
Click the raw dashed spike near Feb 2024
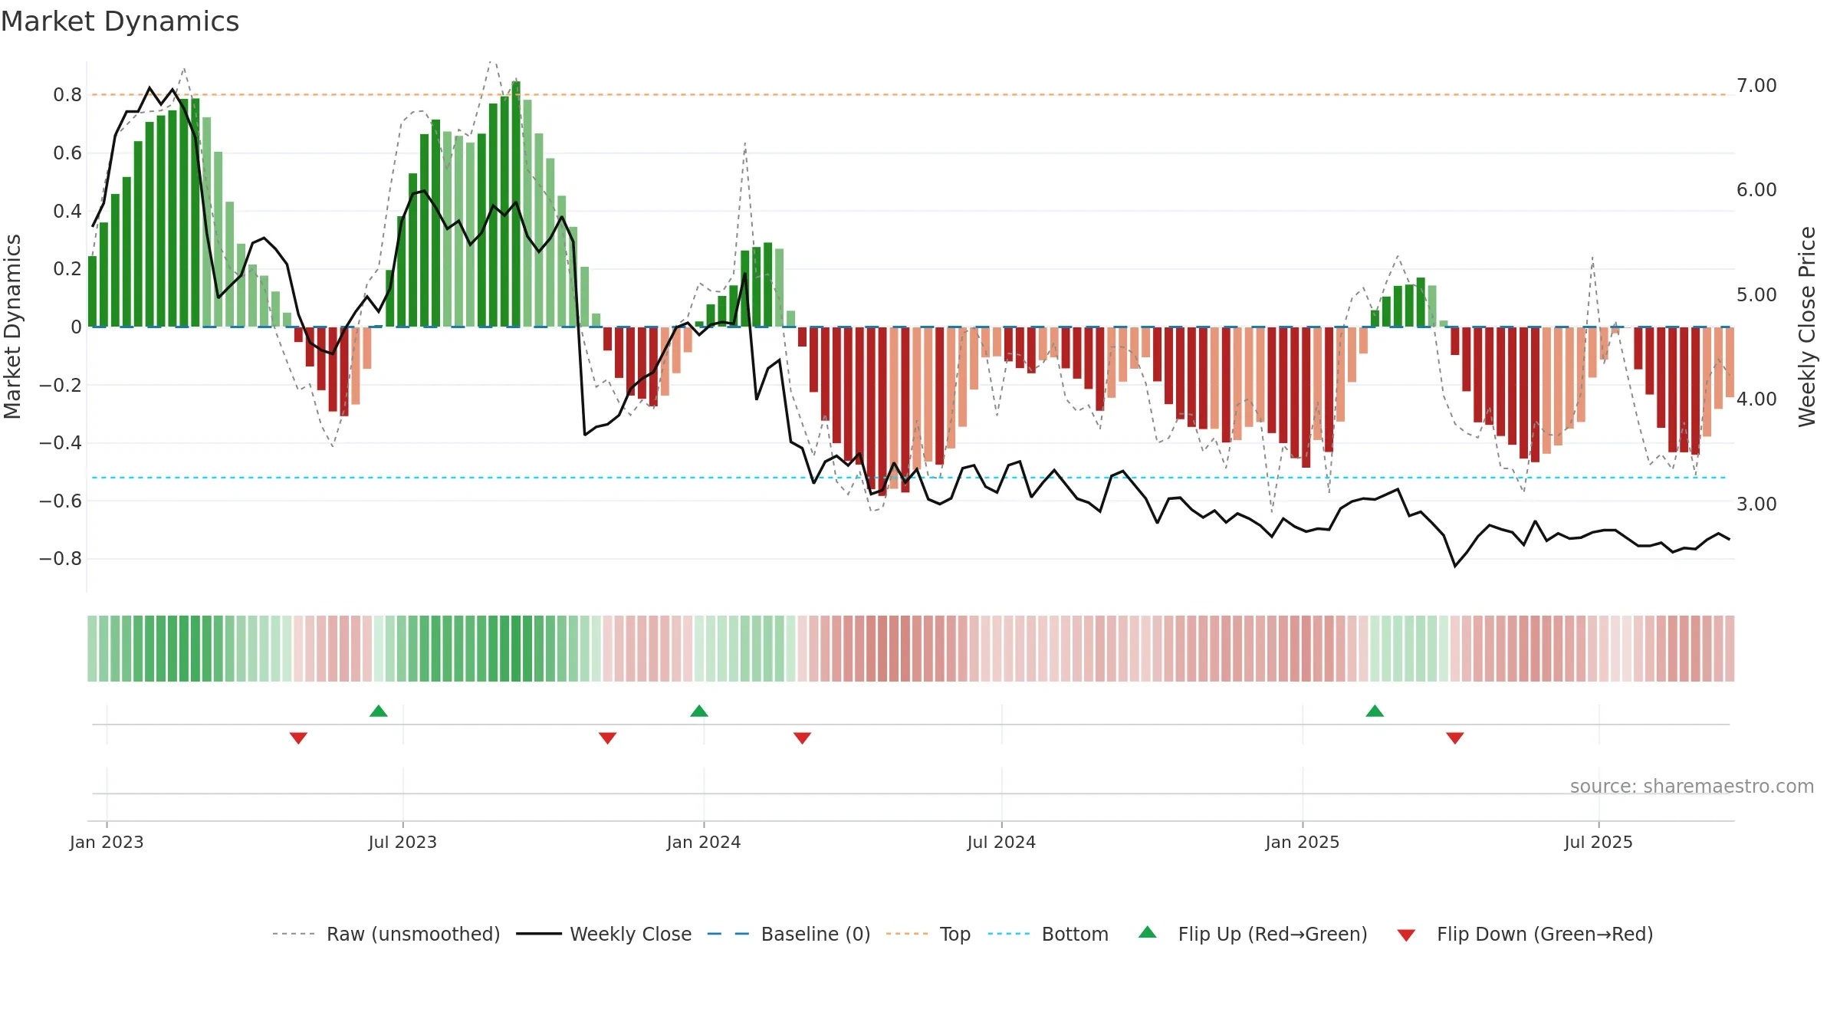[x=744, y=145]
